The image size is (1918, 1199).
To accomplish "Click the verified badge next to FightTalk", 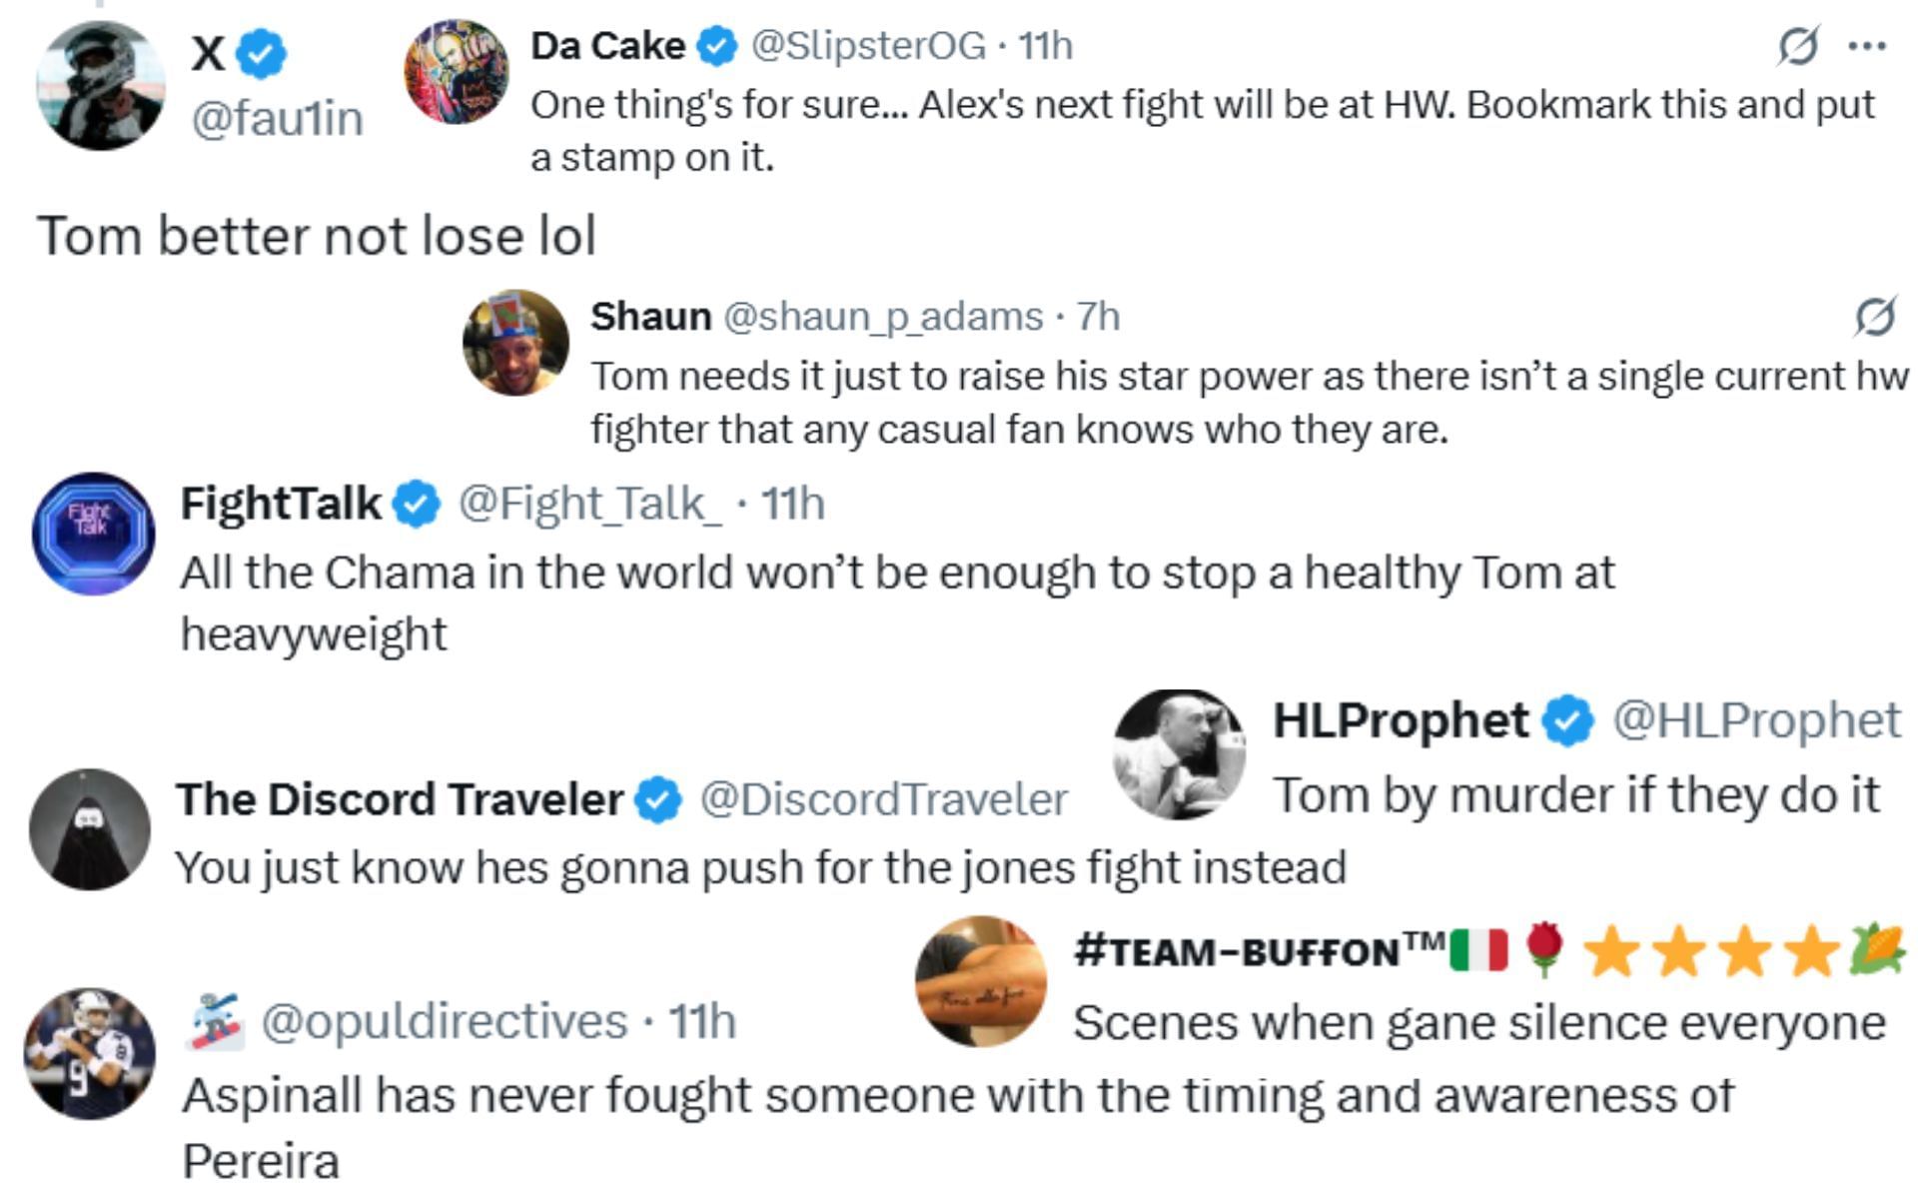I will 416,504.
